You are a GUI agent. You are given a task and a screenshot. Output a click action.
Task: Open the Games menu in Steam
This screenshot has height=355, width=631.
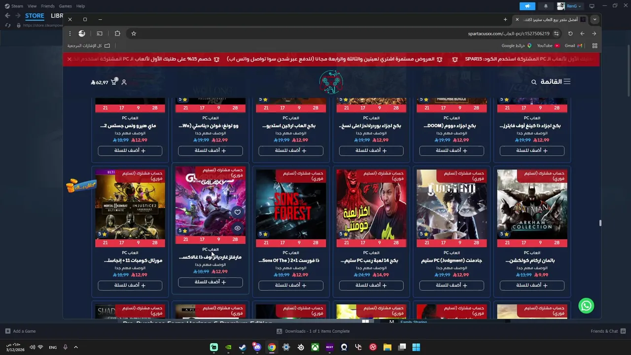coord(65,6)
